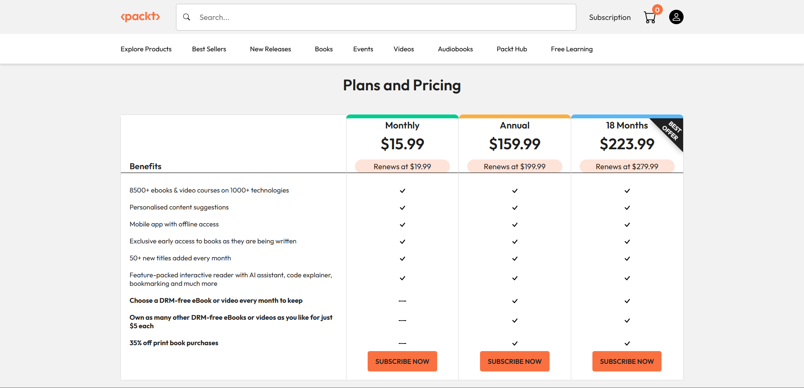Click 18 Months checkmark for Choose DRM-free eBook
The image size is (804, 388).
[627, 301]
